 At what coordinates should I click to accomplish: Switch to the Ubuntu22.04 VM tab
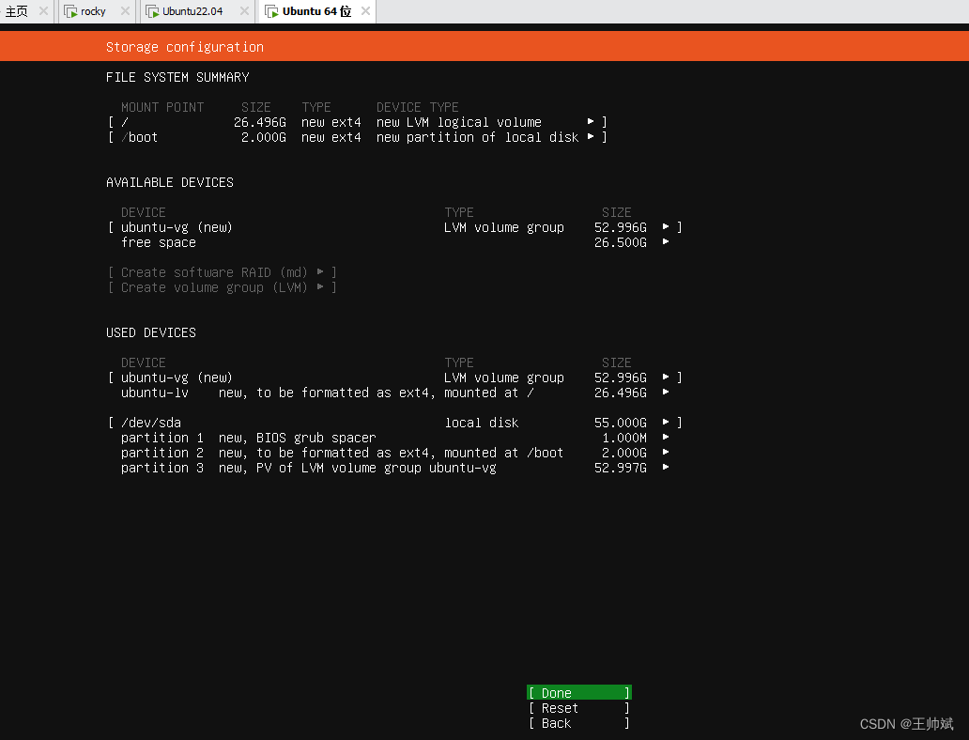192,11
